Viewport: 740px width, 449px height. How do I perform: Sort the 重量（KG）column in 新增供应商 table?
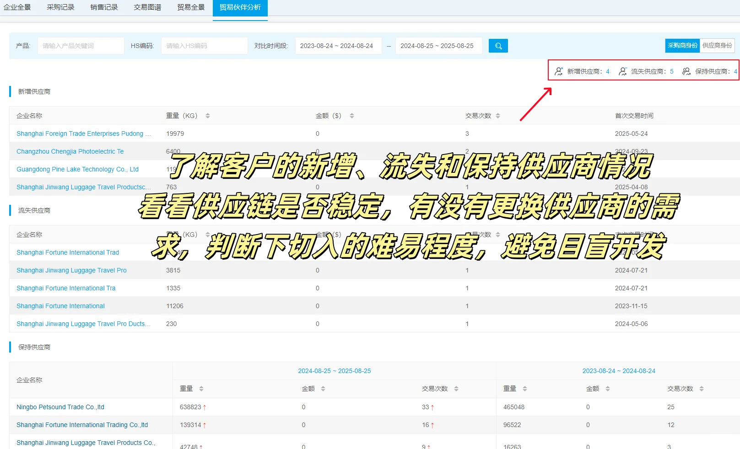point(208,115)
